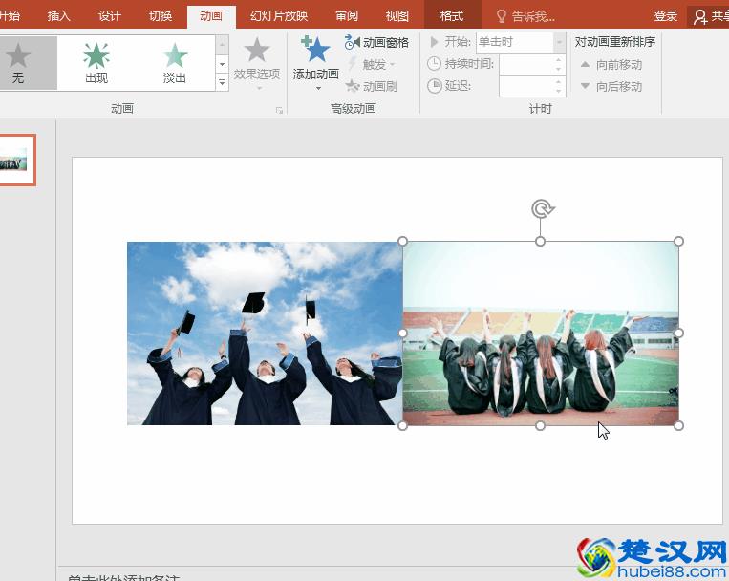Apply the 出现 (Appear) animation
729x581 pixels.
tap(96, 63)
